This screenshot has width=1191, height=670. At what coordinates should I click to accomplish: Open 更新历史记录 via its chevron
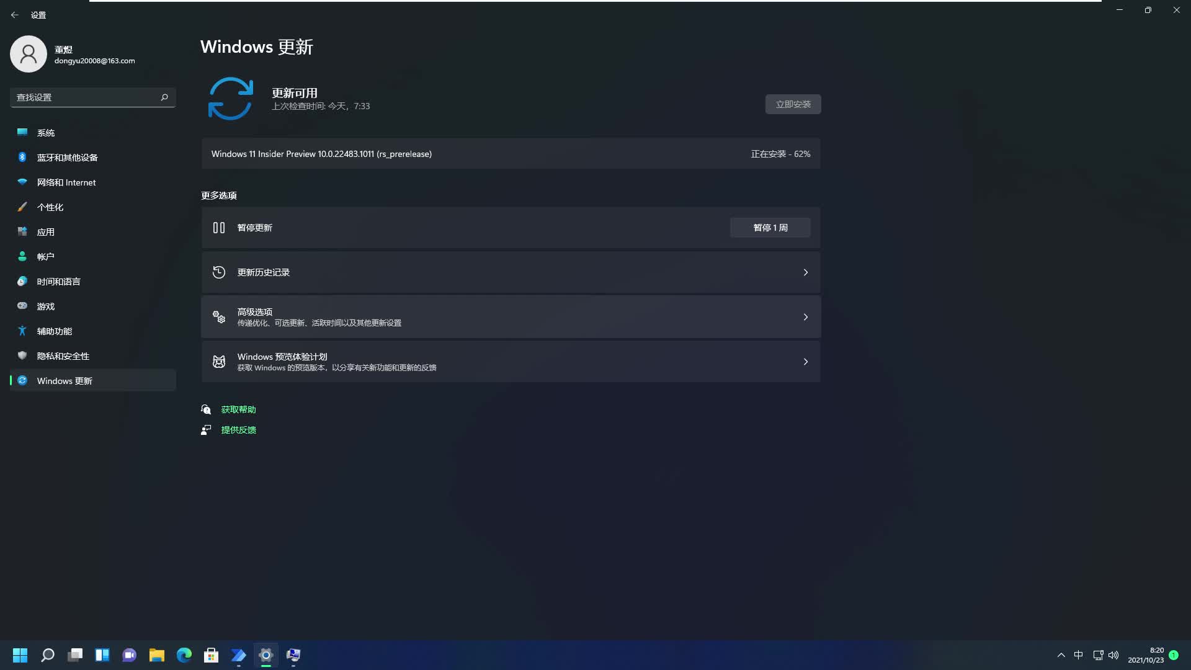(806, 272)
